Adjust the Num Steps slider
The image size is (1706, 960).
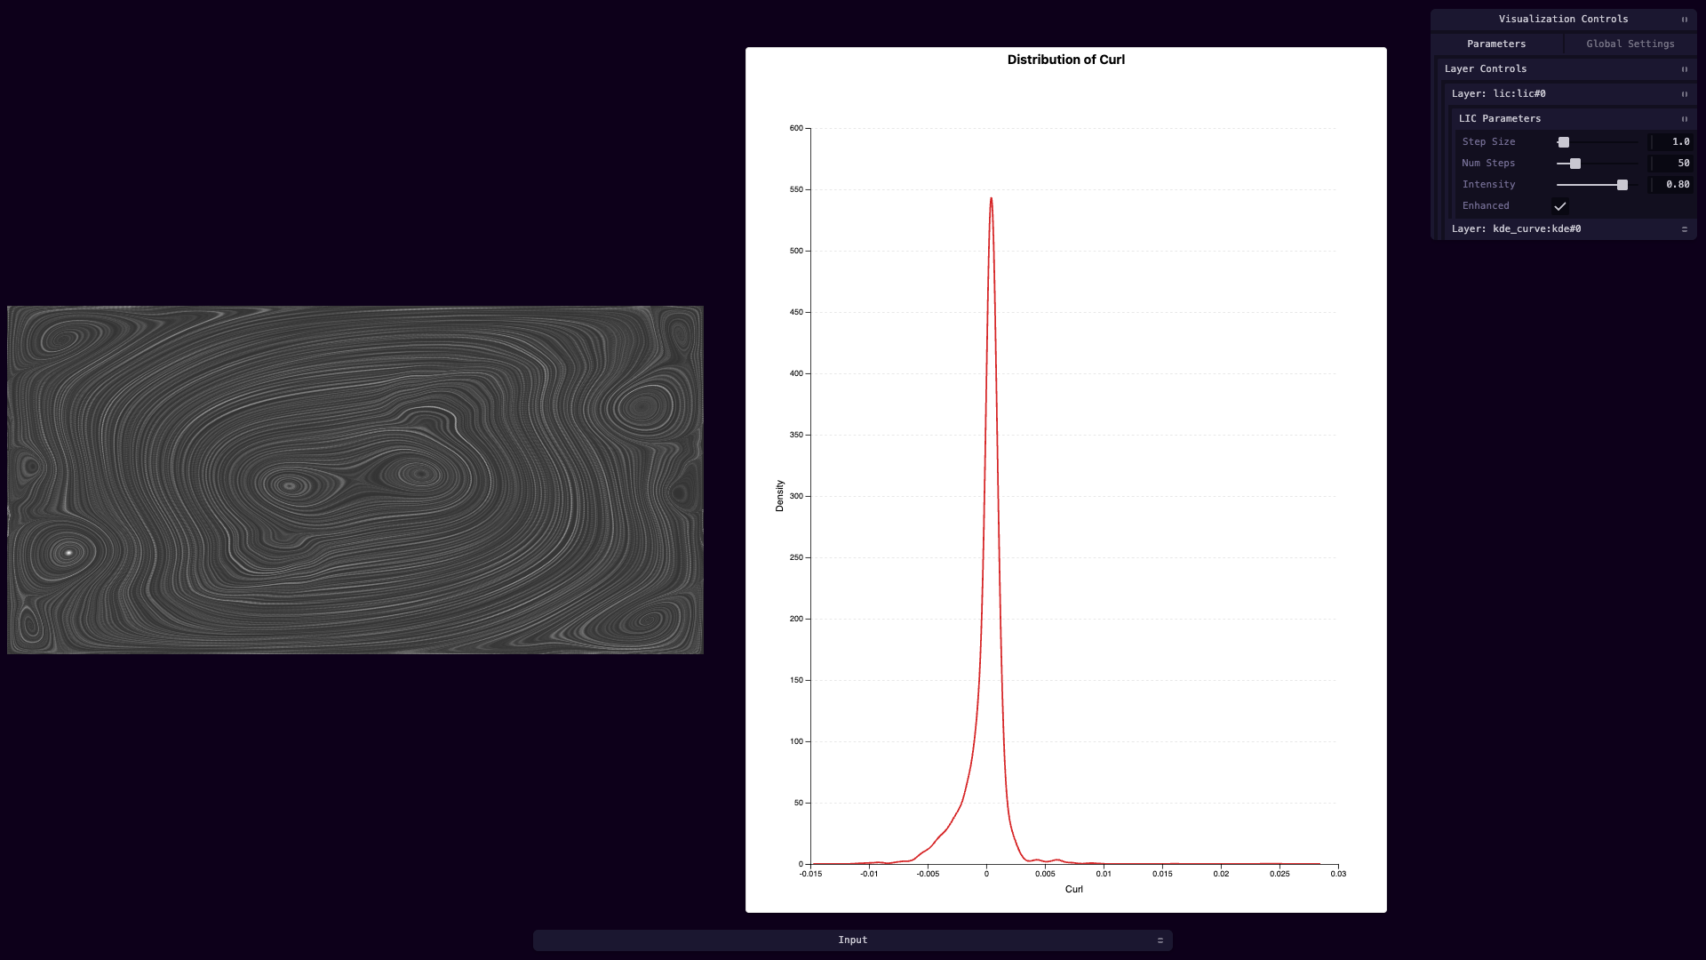coord(1598,164)
